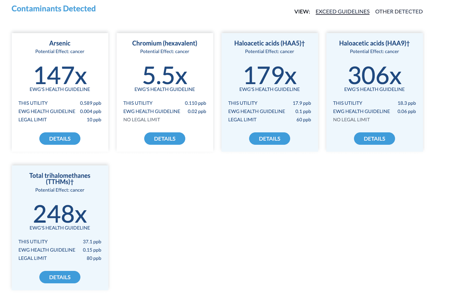453x304 pixels.
Task: Select the Chromium (hexavalent) card title
Action: [x=165, y=43]
